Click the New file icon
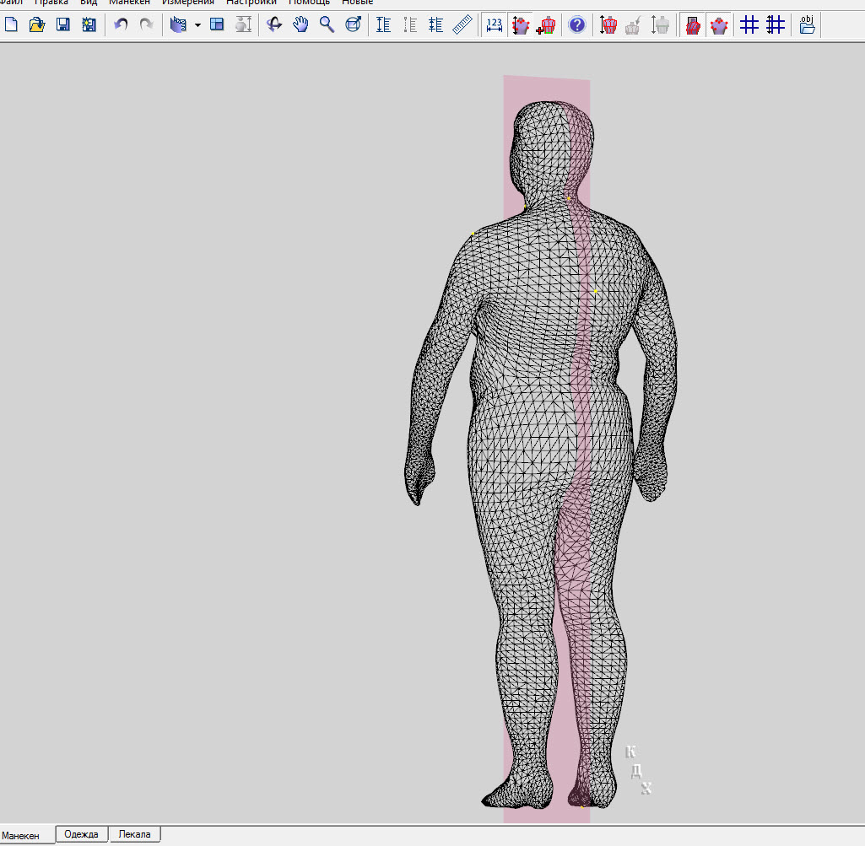The image size is (865, 846). 11,24
